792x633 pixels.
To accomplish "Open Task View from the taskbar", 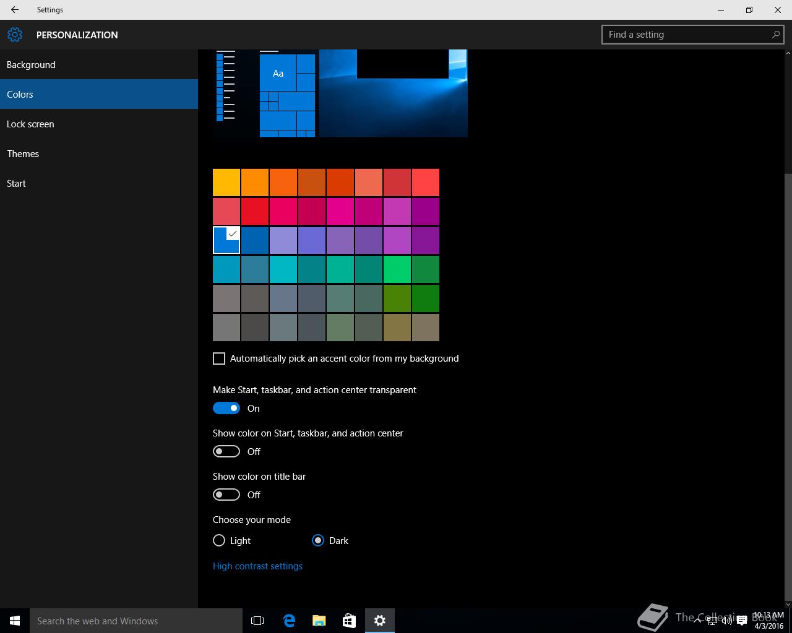I will pos(257,621).
